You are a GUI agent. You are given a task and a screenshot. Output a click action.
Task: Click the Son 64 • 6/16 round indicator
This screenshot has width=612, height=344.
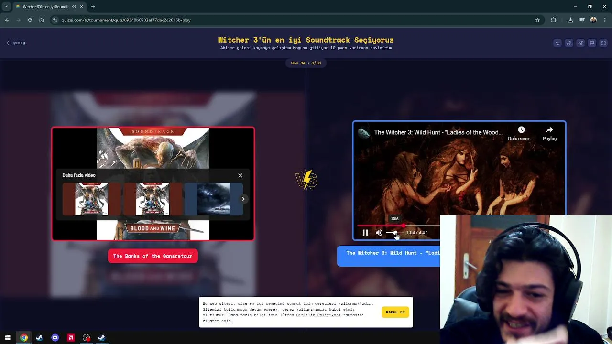pos(306,63)
